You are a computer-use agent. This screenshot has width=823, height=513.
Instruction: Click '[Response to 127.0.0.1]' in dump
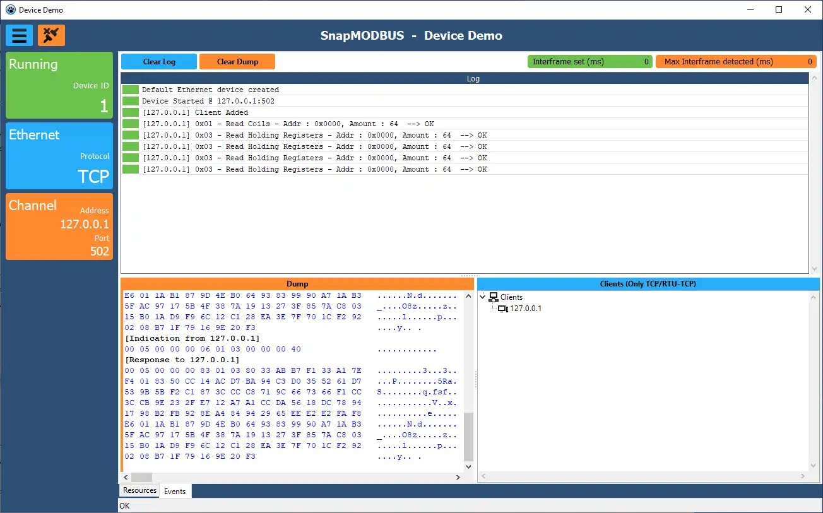pyautogui.click(x=182, y=360)
